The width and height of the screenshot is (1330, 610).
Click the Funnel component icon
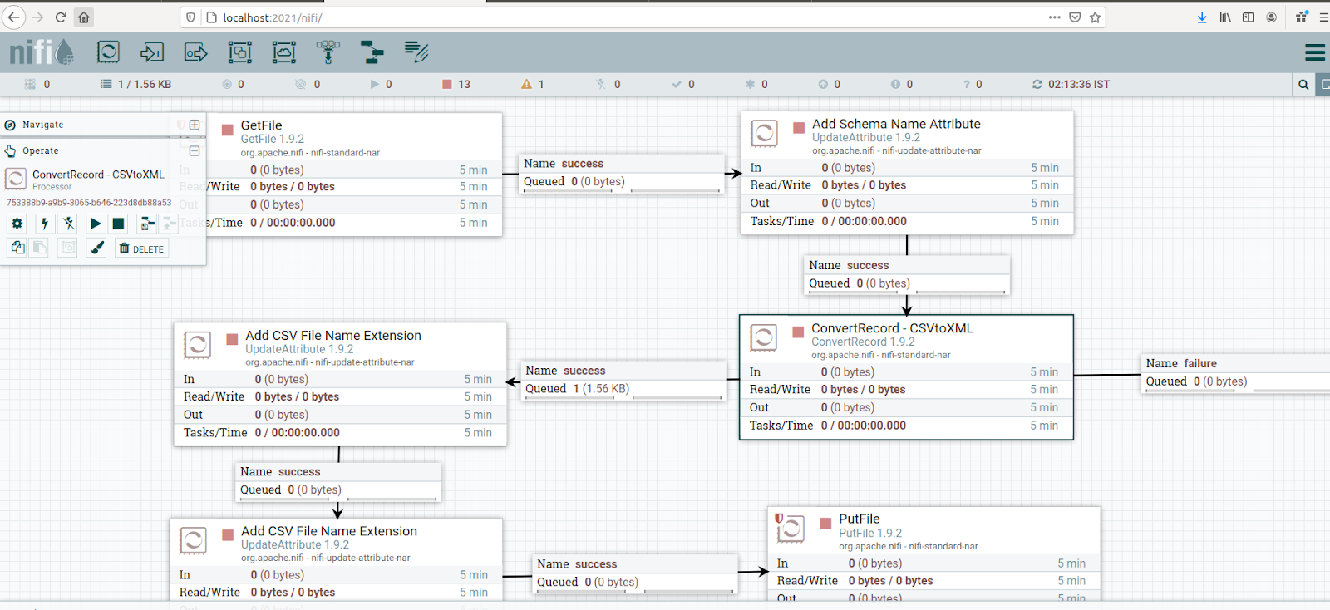(x=328, y=52)
